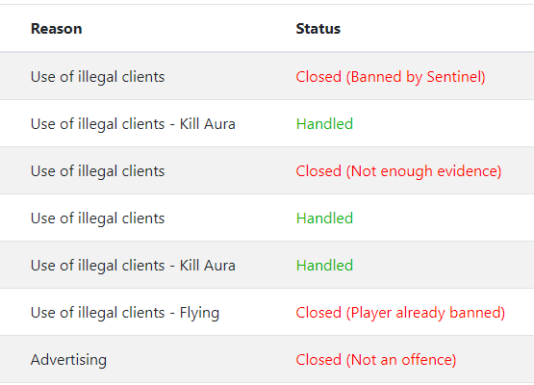534x385 pixels.
Task: Select 'Use of illegal clients' beside Banned by Sentinel
Action: click(x=97, y=77)
